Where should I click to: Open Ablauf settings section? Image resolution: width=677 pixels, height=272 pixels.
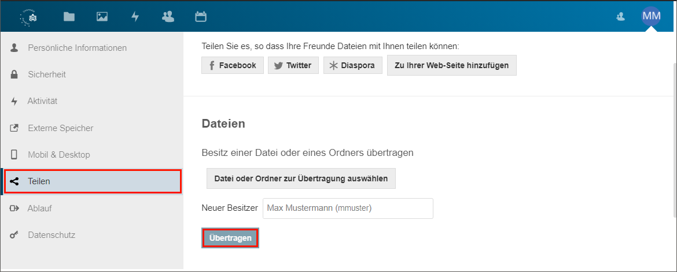click(40, 208)
